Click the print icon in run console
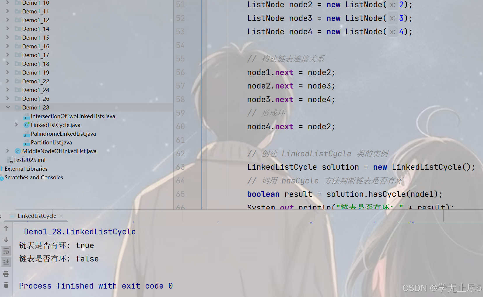Image resolution: width=483 pixels, height=297 pixels. tap(6, 274)
